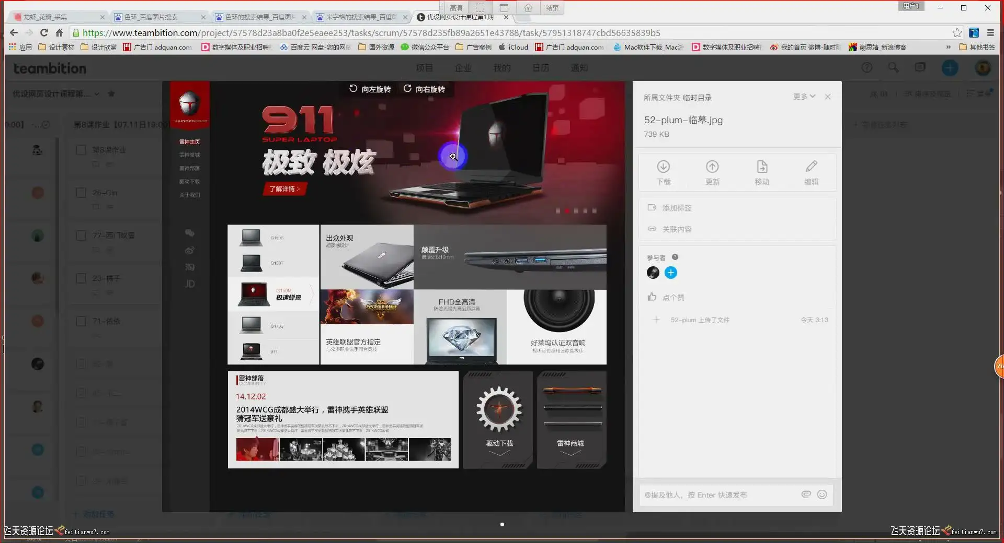Click the teambition search icon
The height and width of the screenshot is (543, 1004).
(894, 67)
